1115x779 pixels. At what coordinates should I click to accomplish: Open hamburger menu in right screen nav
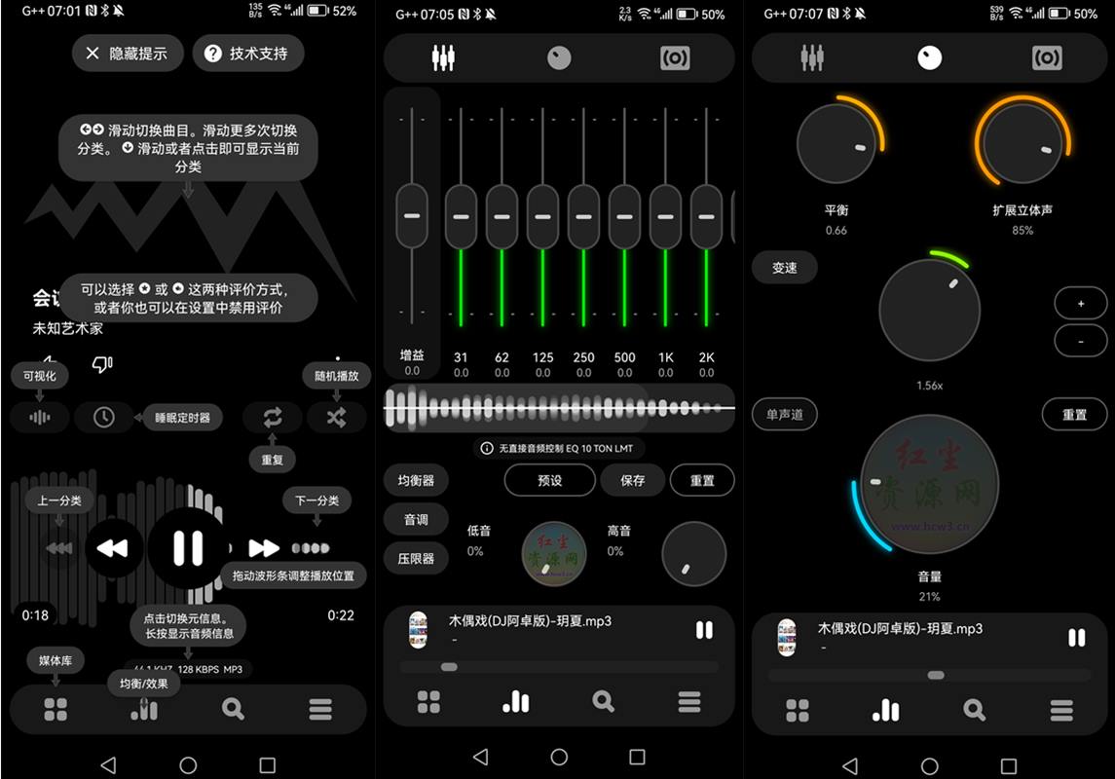1061,709
